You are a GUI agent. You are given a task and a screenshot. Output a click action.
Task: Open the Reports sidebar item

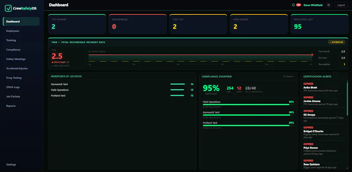pos(21,106)
